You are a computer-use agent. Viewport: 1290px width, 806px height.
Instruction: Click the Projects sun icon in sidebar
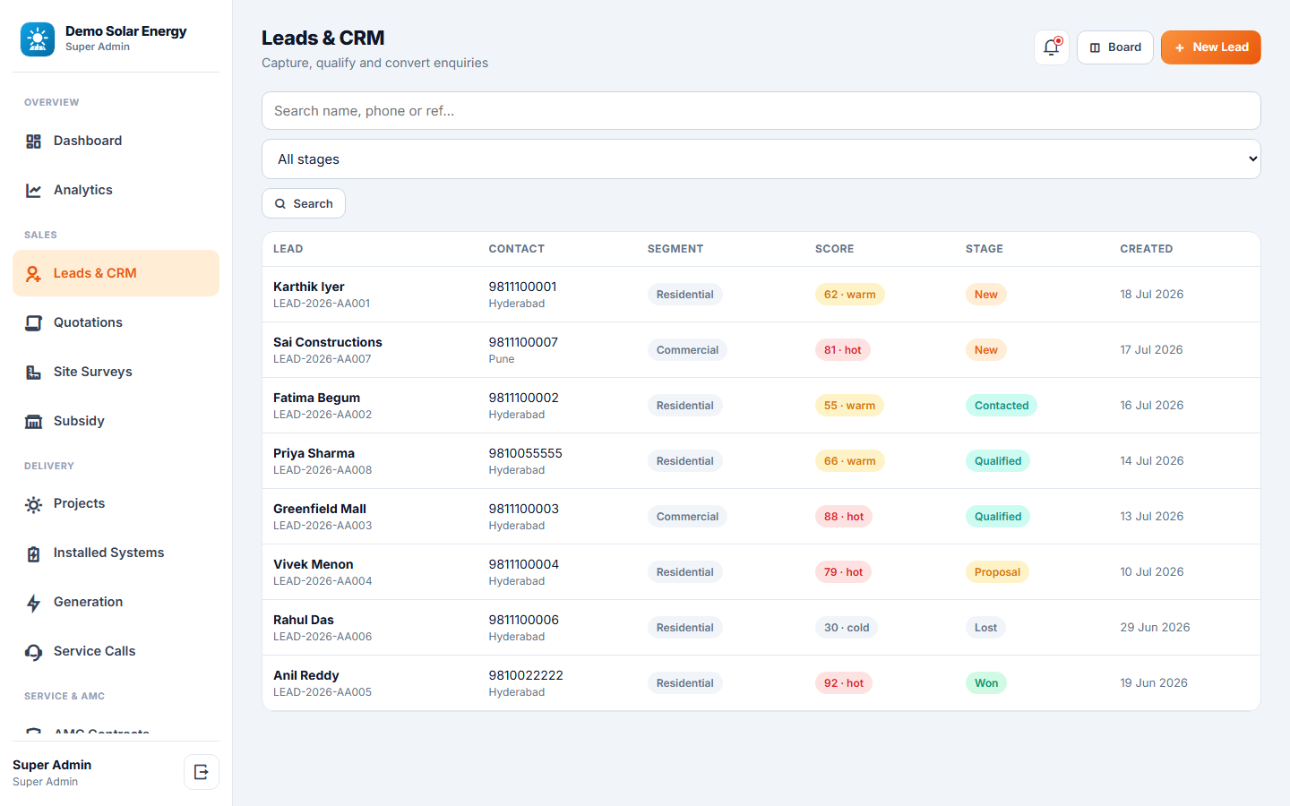click(34, 504)
